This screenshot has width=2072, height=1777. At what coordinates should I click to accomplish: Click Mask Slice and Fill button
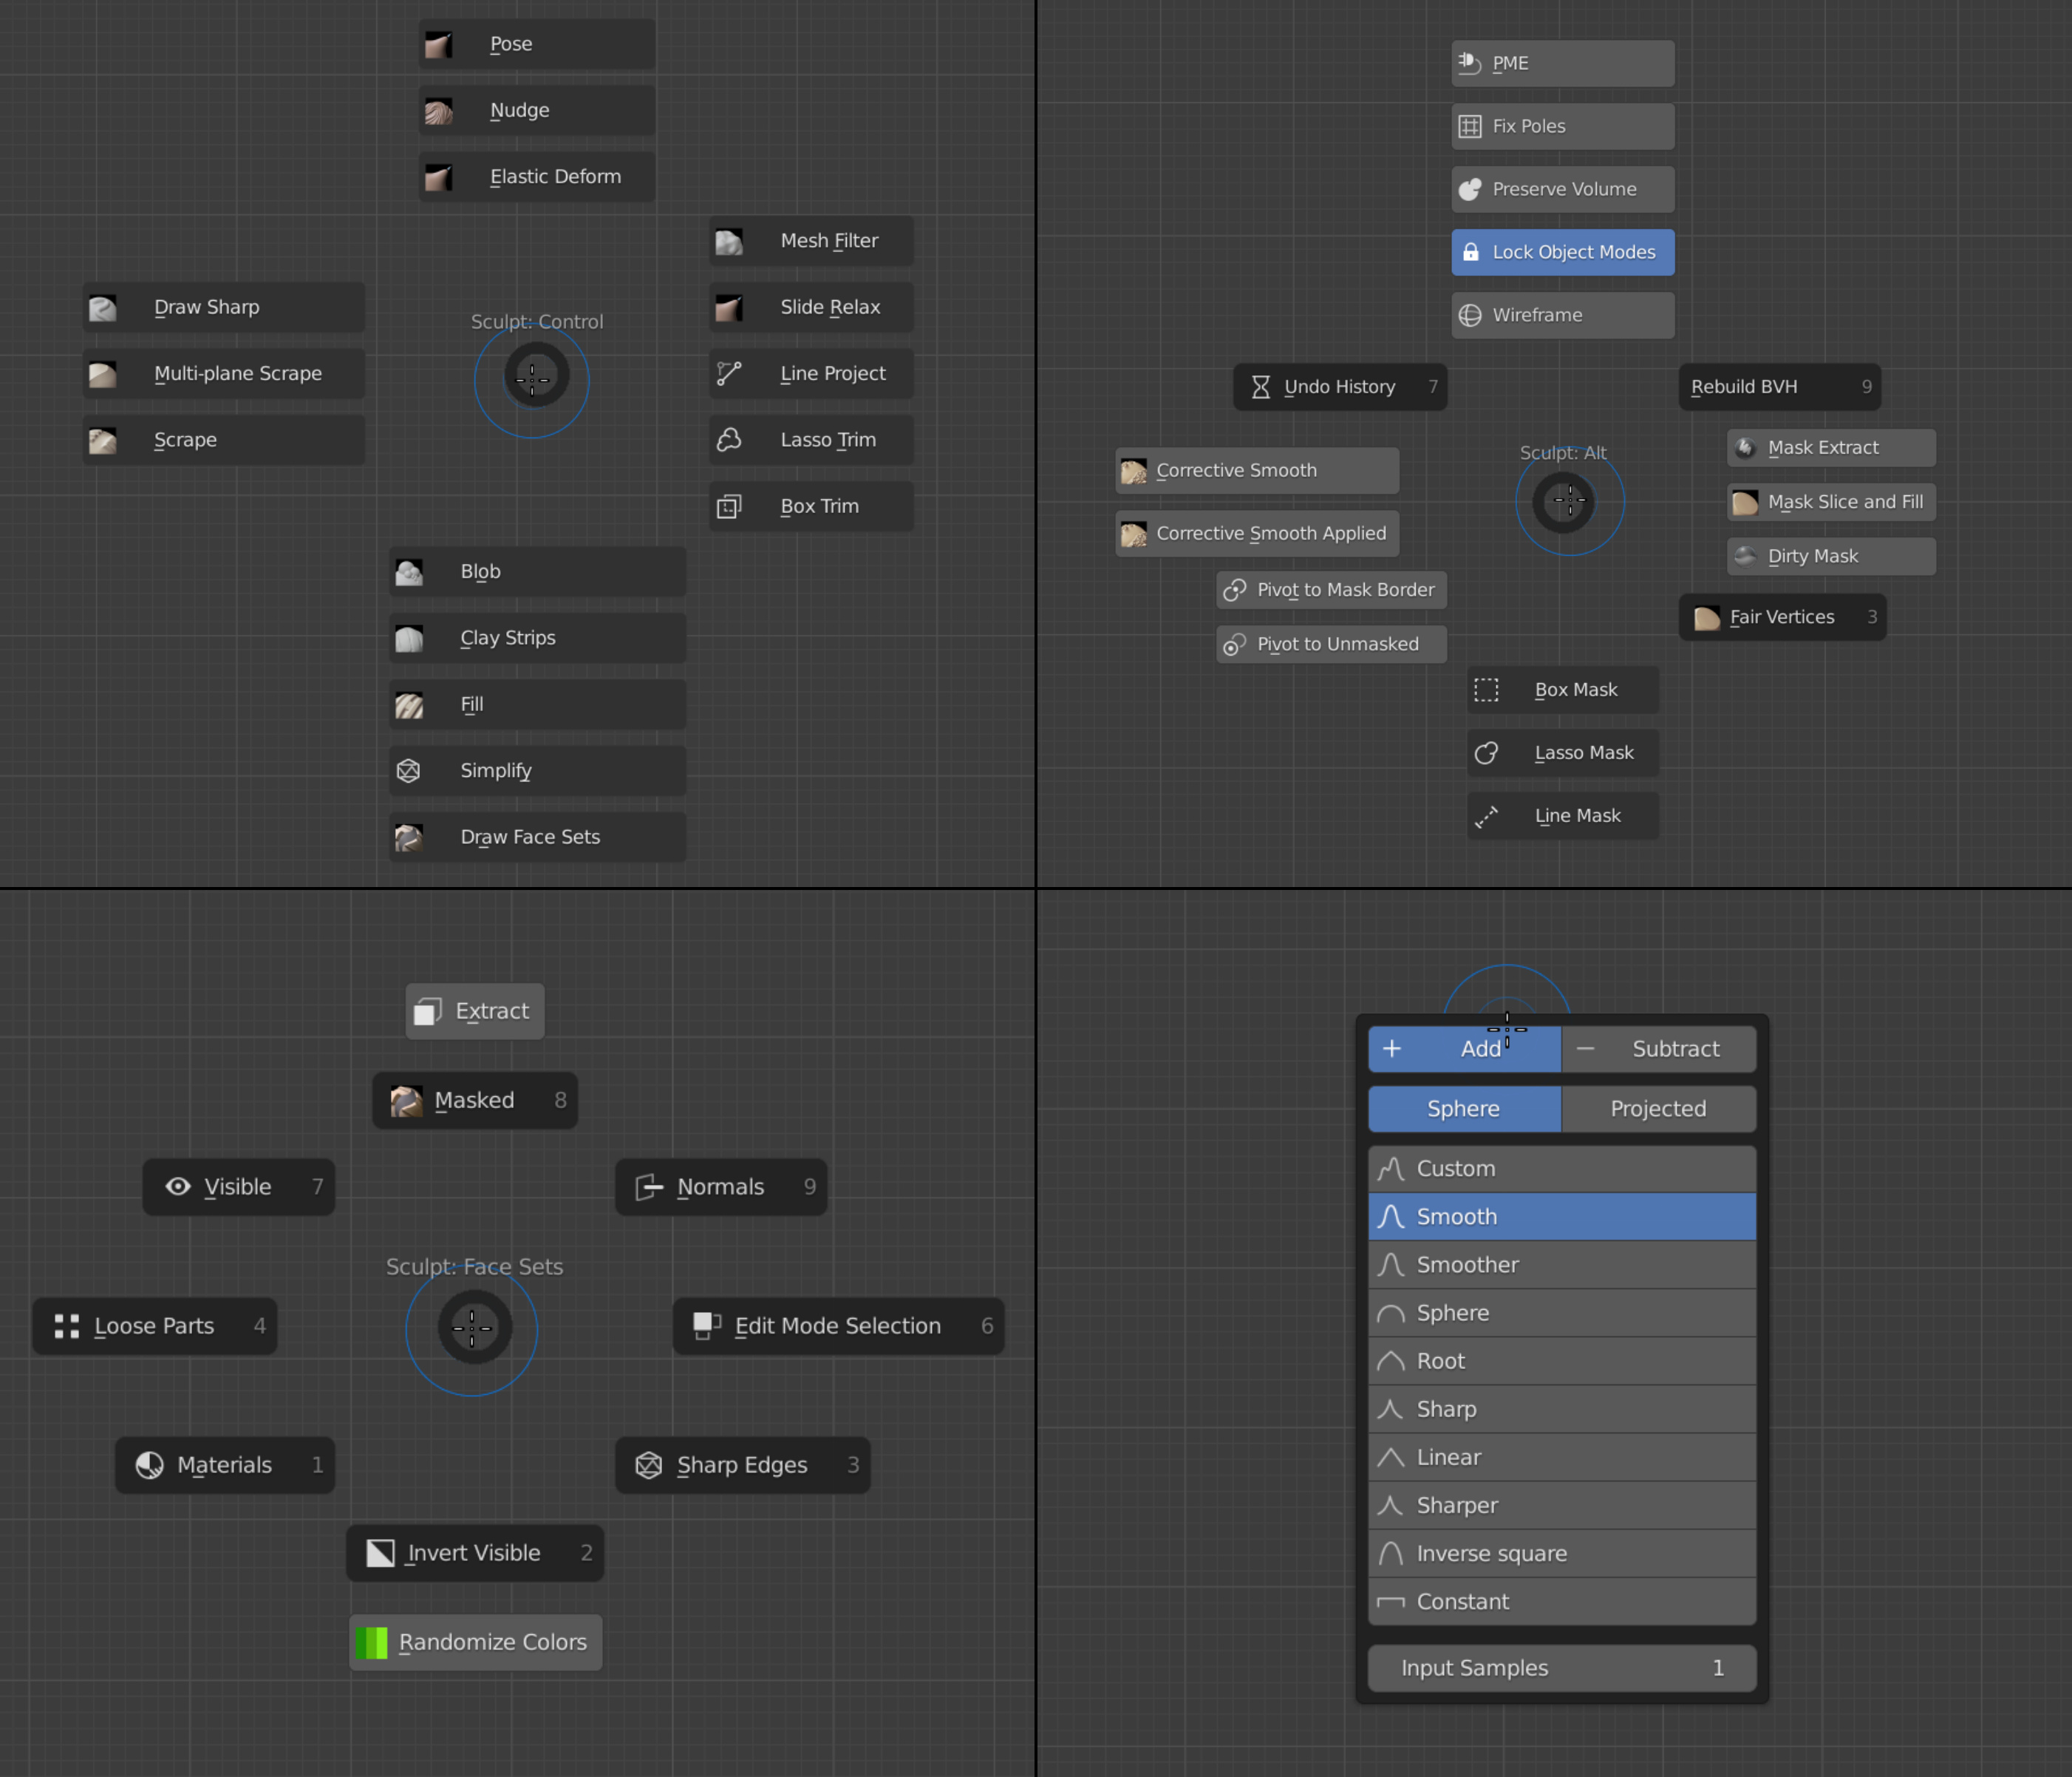[1831, 501]
